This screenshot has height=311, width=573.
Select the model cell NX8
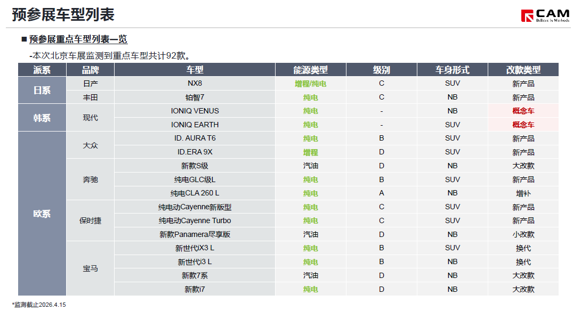click(x=195, y=84)
